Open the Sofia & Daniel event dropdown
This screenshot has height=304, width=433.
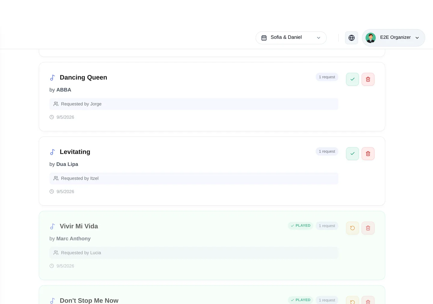(291, 38)
